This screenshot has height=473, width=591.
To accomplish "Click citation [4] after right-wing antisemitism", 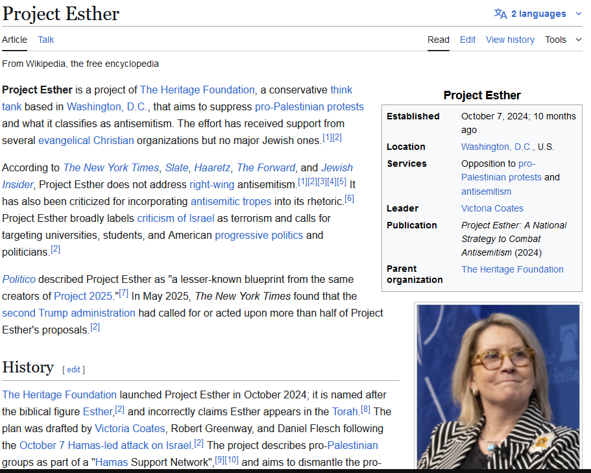I will (332, 181).
